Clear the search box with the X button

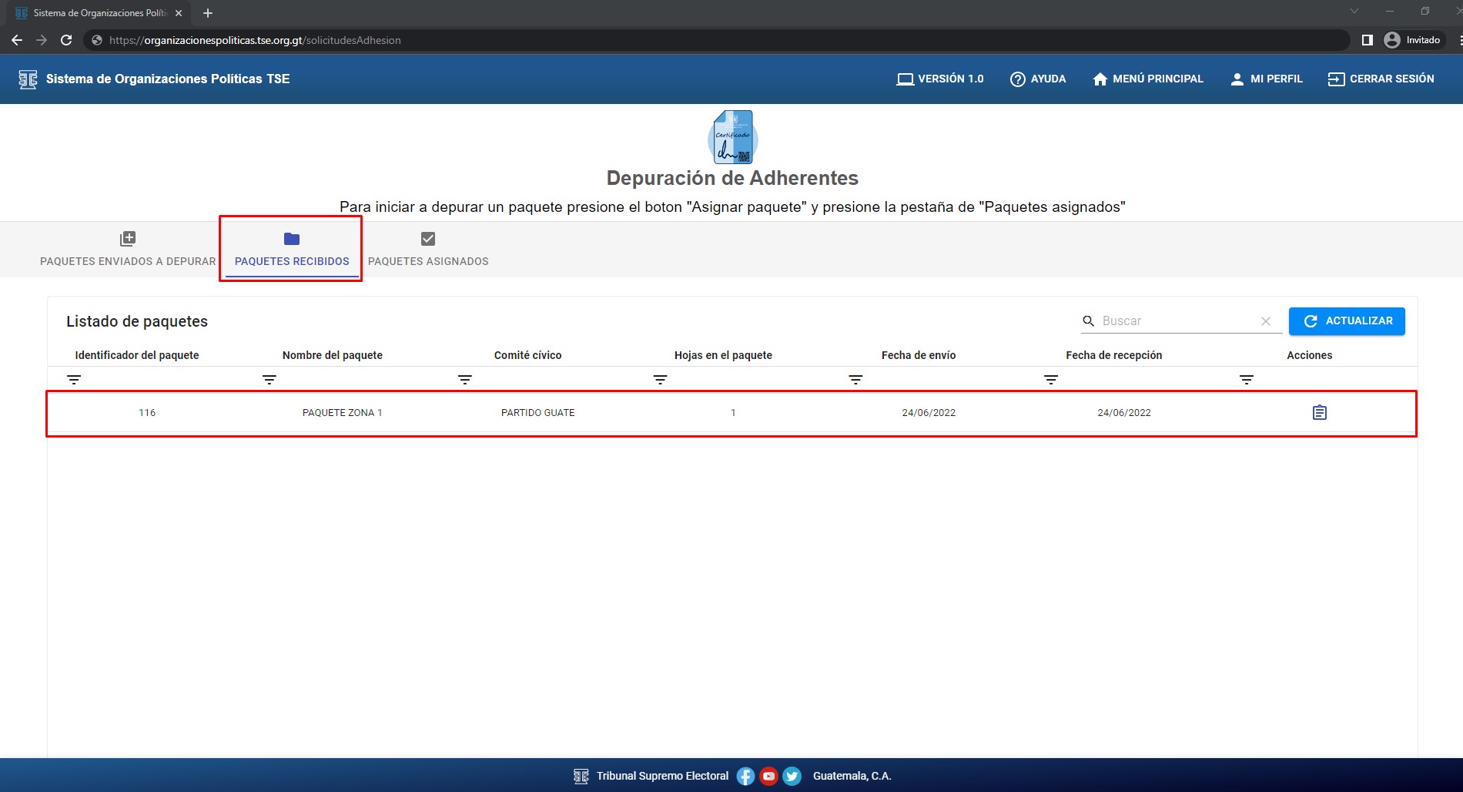(1266, 320)
